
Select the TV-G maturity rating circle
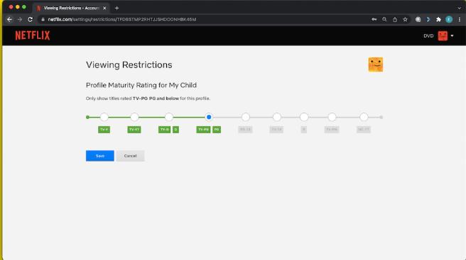click(x=169, y=117)
